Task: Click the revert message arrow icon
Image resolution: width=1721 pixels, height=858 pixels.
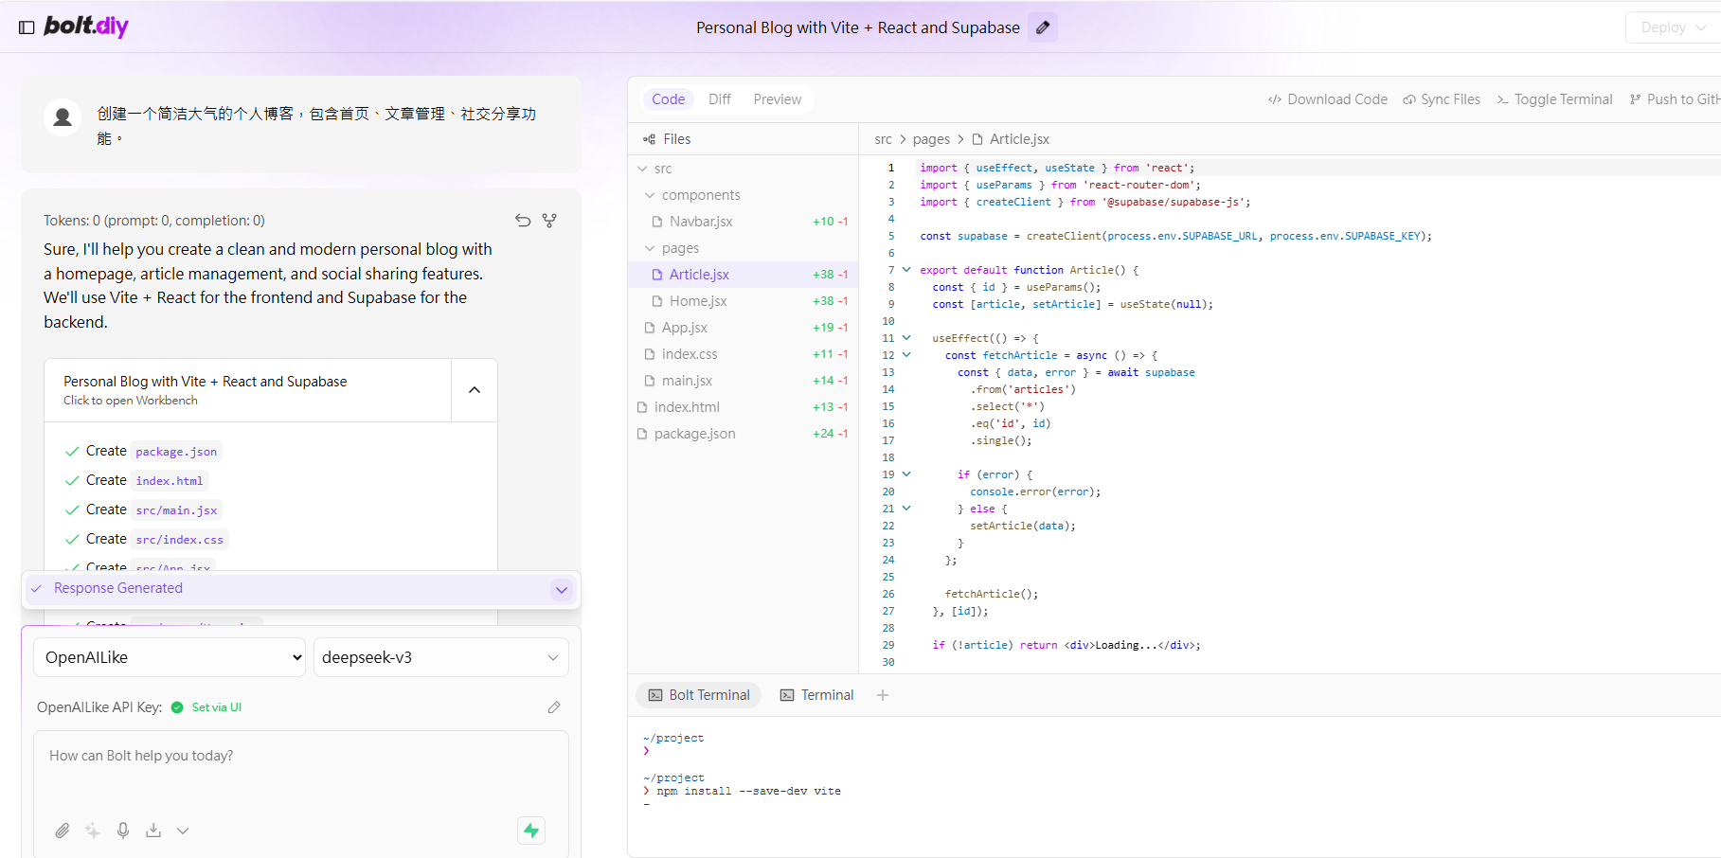Action: pos(523,221)
